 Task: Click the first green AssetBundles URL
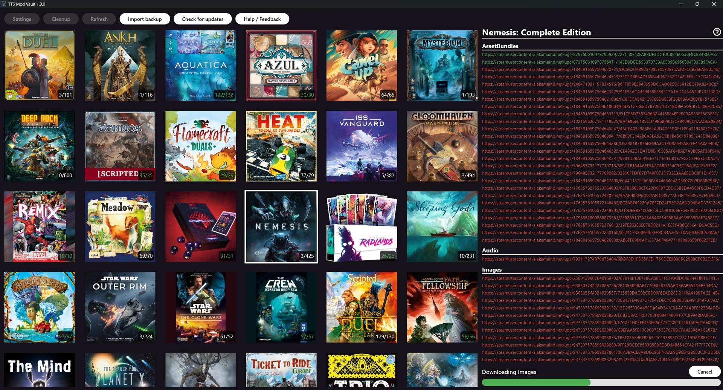599,55
